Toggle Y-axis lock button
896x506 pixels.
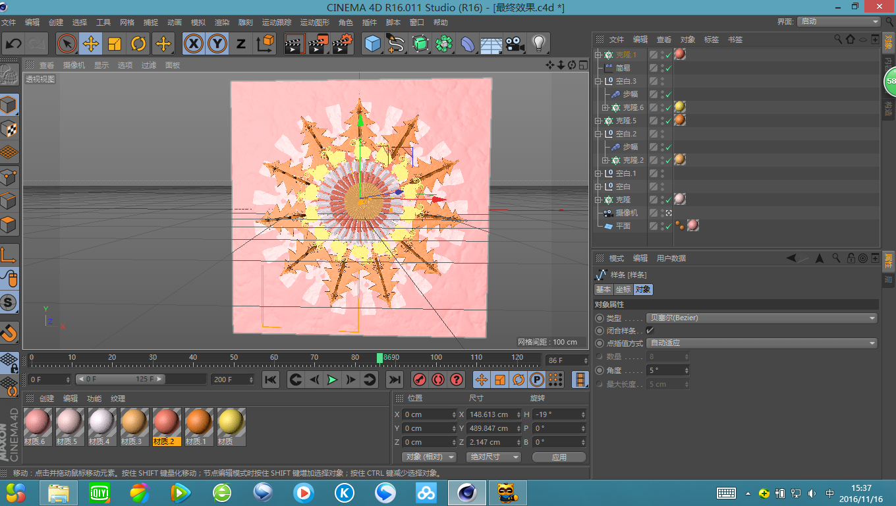pyautogui.click(x=217, y=44)
